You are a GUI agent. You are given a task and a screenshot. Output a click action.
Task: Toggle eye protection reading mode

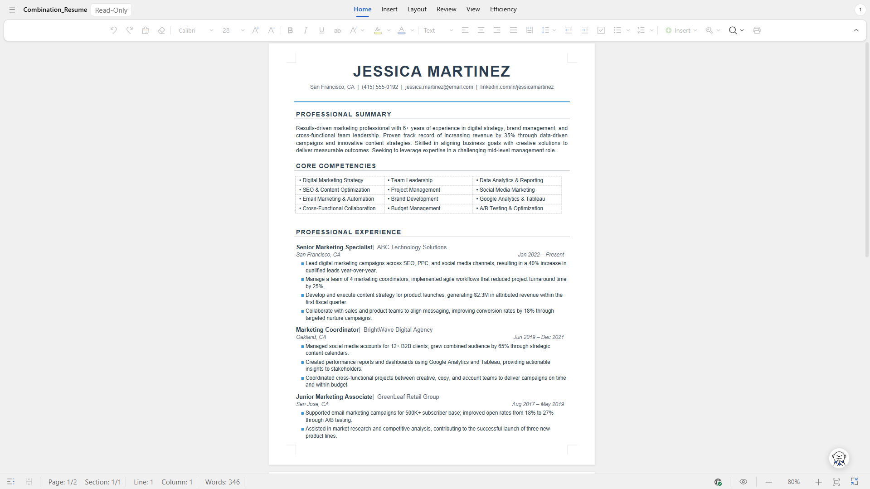coord(743,482)
